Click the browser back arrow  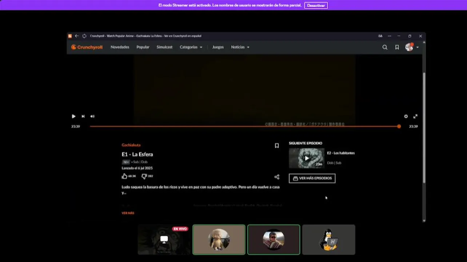pos(76,36)
